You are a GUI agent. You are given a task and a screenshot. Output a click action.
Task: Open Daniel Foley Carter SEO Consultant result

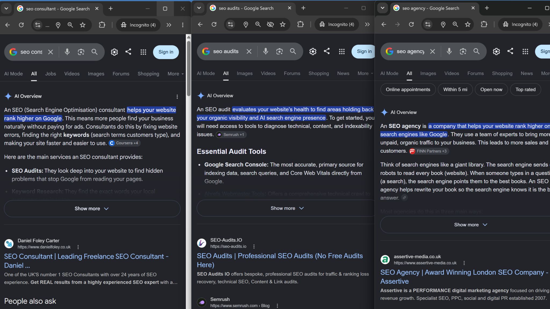86,261
